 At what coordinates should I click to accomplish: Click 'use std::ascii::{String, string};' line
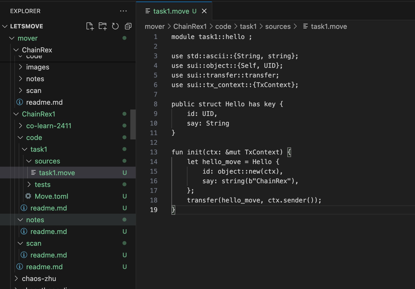click(x=235, y=56)
